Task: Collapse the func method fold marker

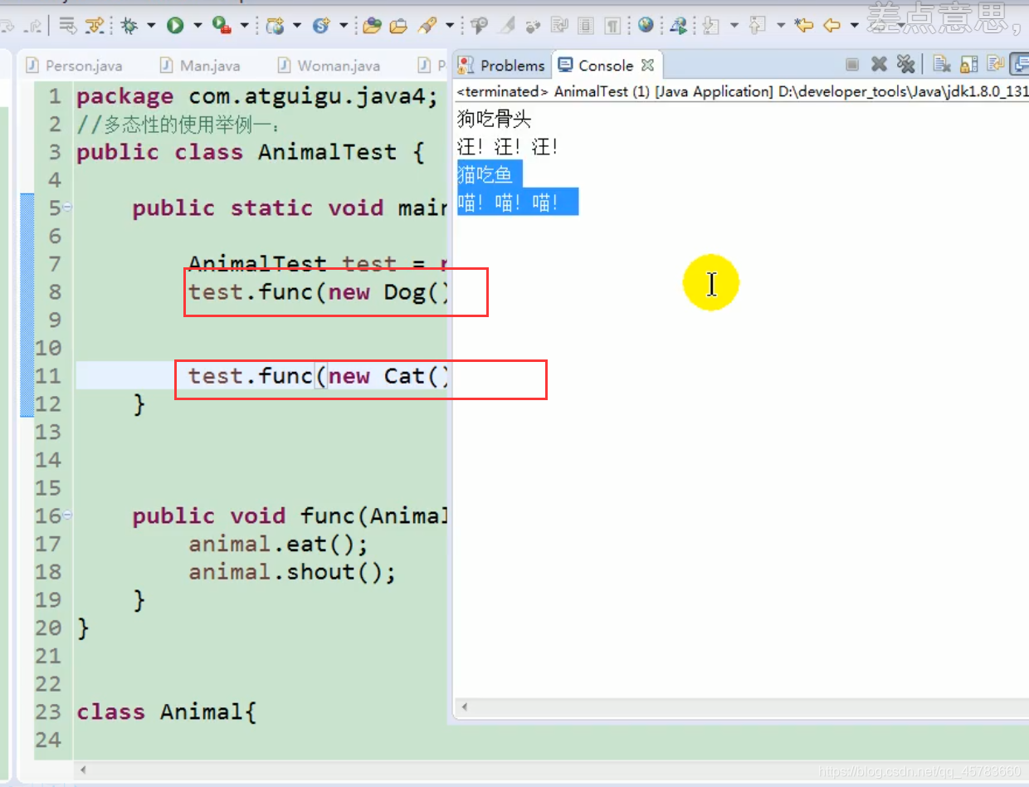Action: (67, 515)
